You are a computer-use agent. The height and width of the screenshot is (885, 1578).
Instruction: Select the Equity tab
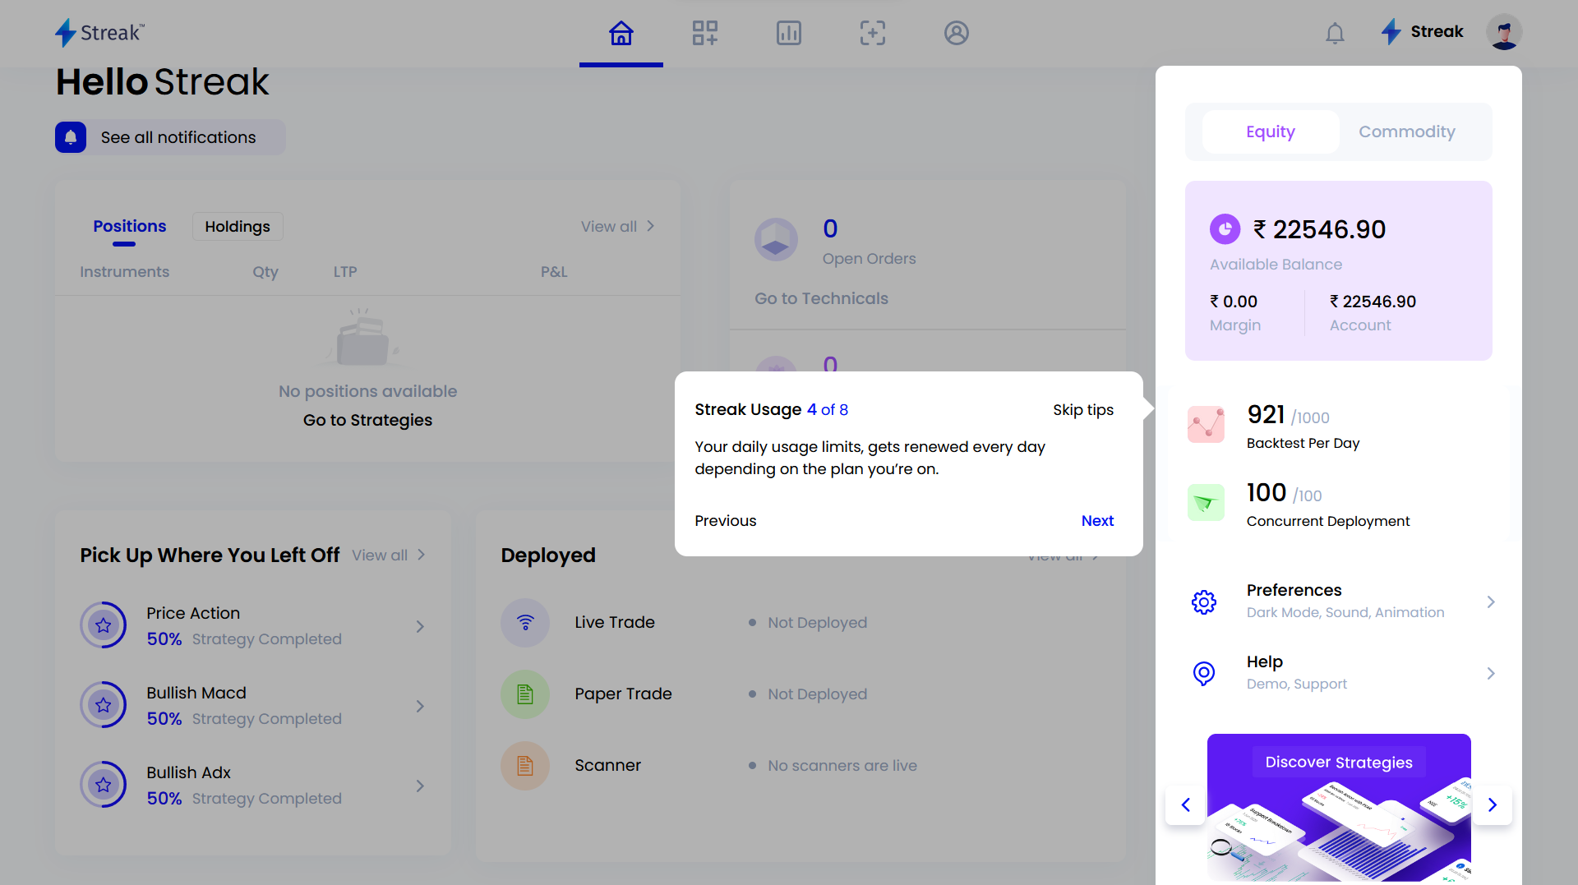(1271, 131)
